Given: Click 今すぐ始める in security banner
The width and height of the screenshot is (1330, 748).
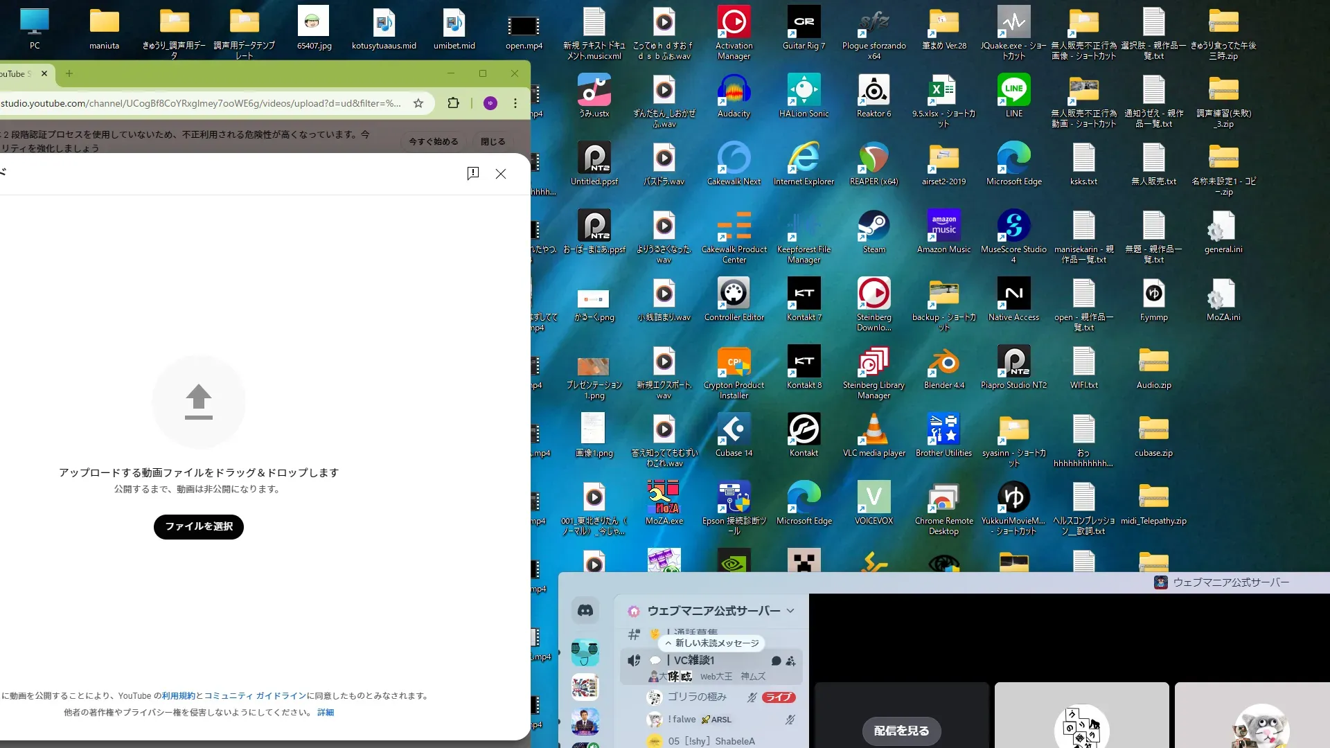Looking at the screenshot, I should click(x=434, y=142).
